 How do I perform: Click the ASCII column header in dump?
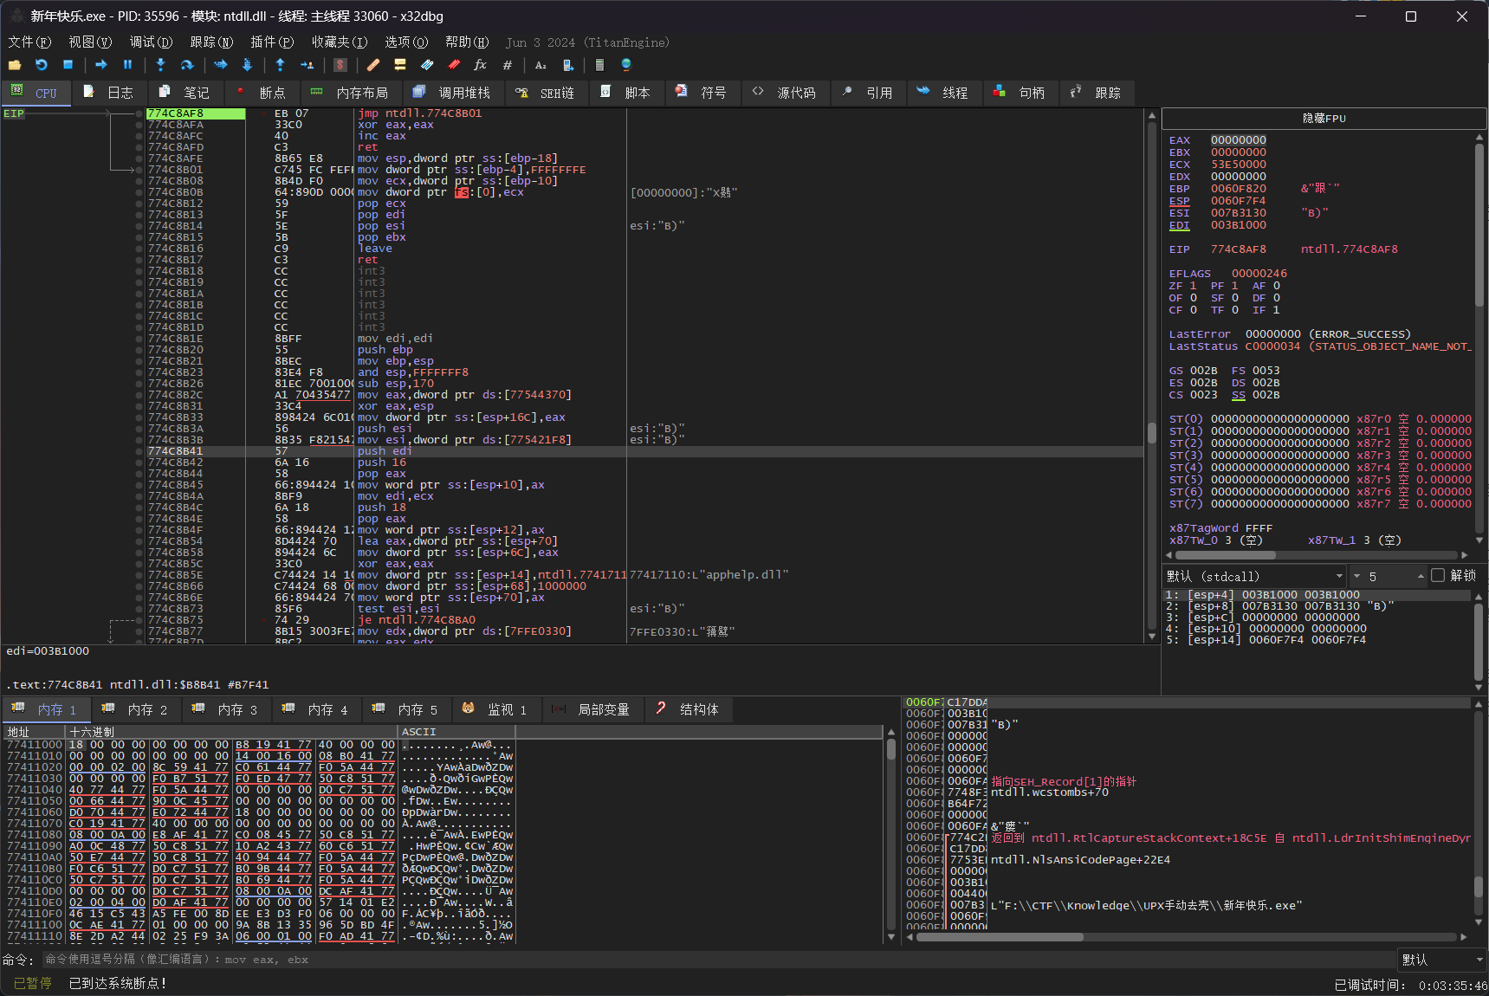[456, 732]
